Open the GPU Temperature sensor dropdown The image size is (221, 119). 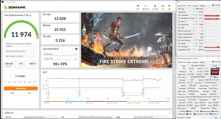(194, 15)
